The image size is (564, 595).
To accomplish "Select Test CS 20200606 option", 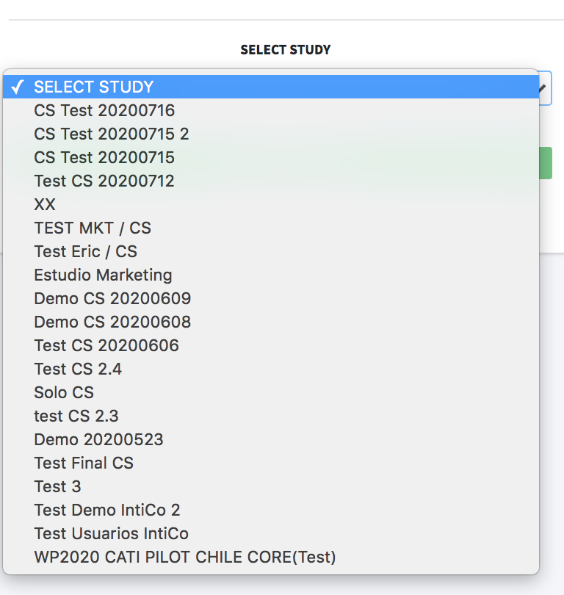I will coord(271,346).
